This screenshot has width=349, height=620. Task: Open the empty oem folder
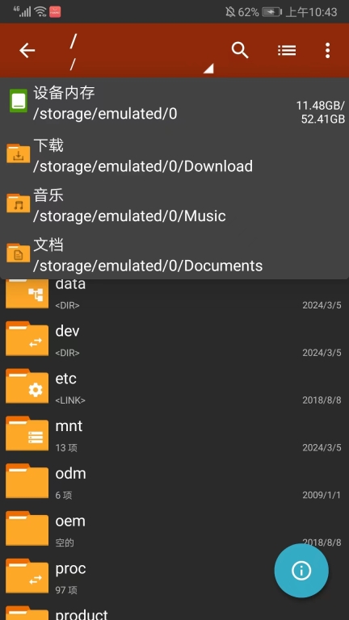click(x=174, y=530)
